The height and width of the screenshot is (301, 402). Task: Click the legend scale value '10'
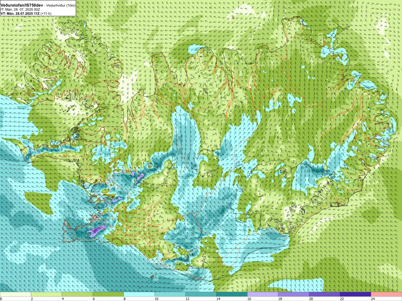point(156,299)
